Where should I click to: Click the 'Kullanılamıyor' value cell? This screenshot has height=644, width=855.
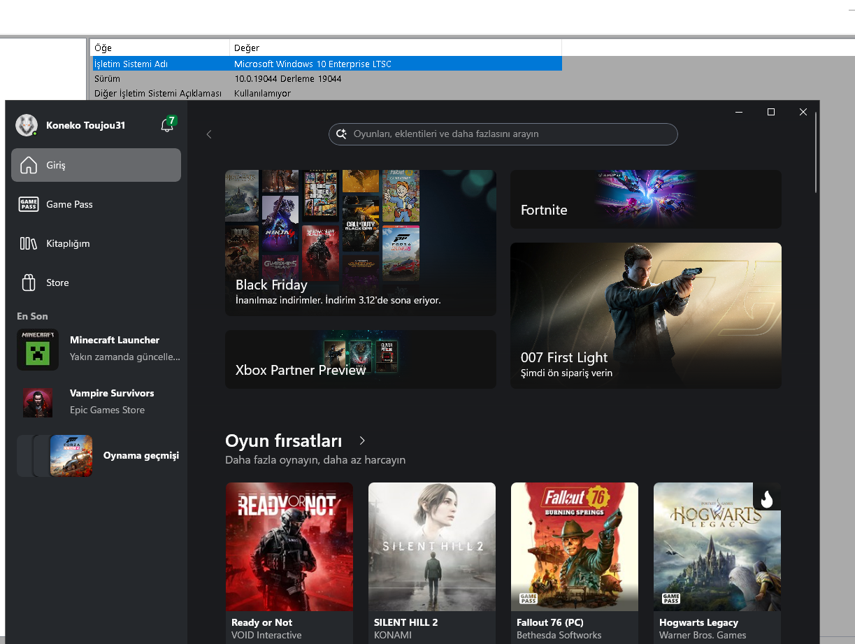pyautogui.click(x=262, y=93)
